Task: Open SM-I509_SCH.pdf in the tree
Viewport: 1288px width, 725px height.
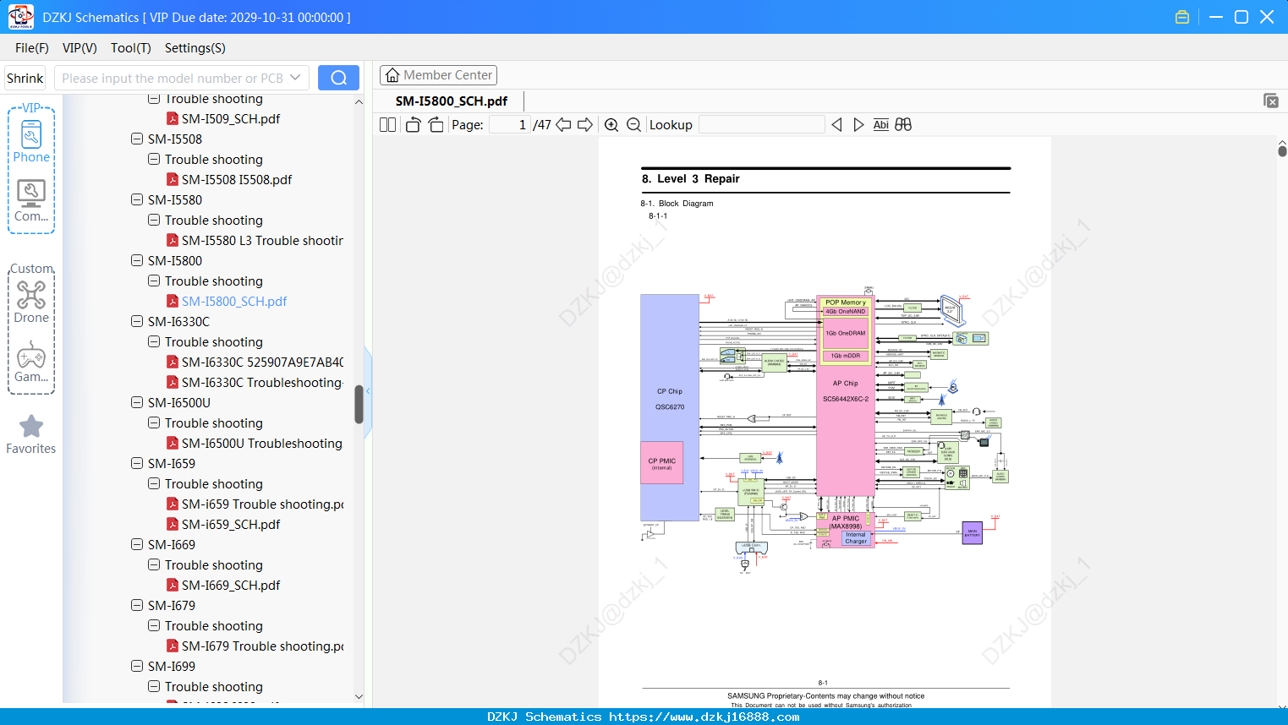Action: point(231,118)
